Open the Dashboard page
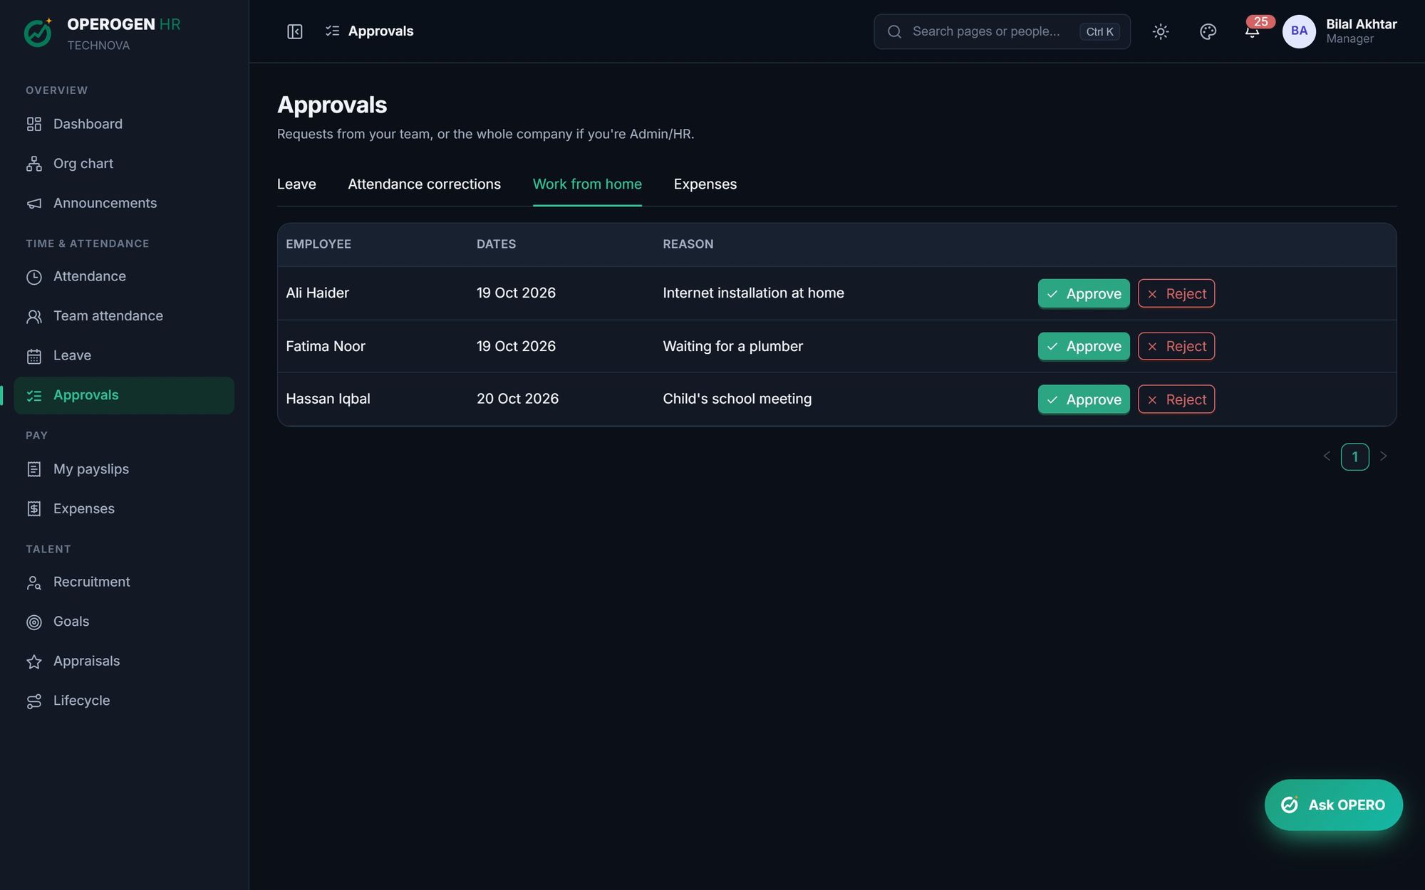 pyautogui.click(x=124, y=124)
